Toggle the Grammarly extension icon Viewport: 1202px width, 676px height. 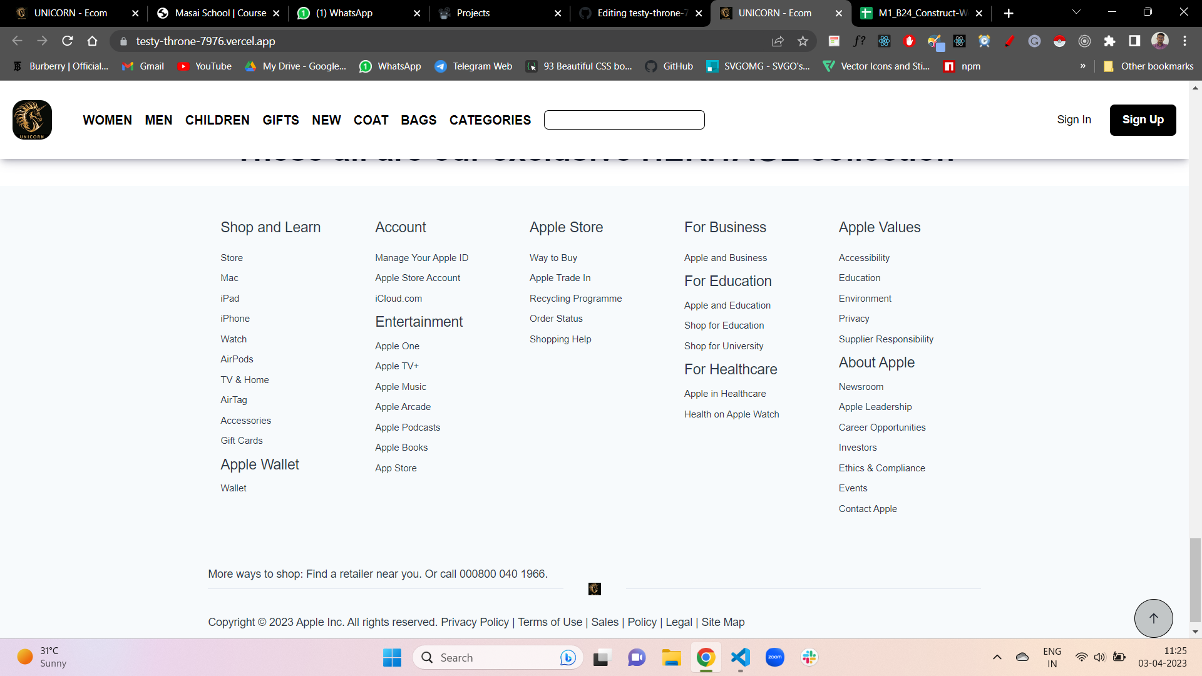coord(1034,41)
